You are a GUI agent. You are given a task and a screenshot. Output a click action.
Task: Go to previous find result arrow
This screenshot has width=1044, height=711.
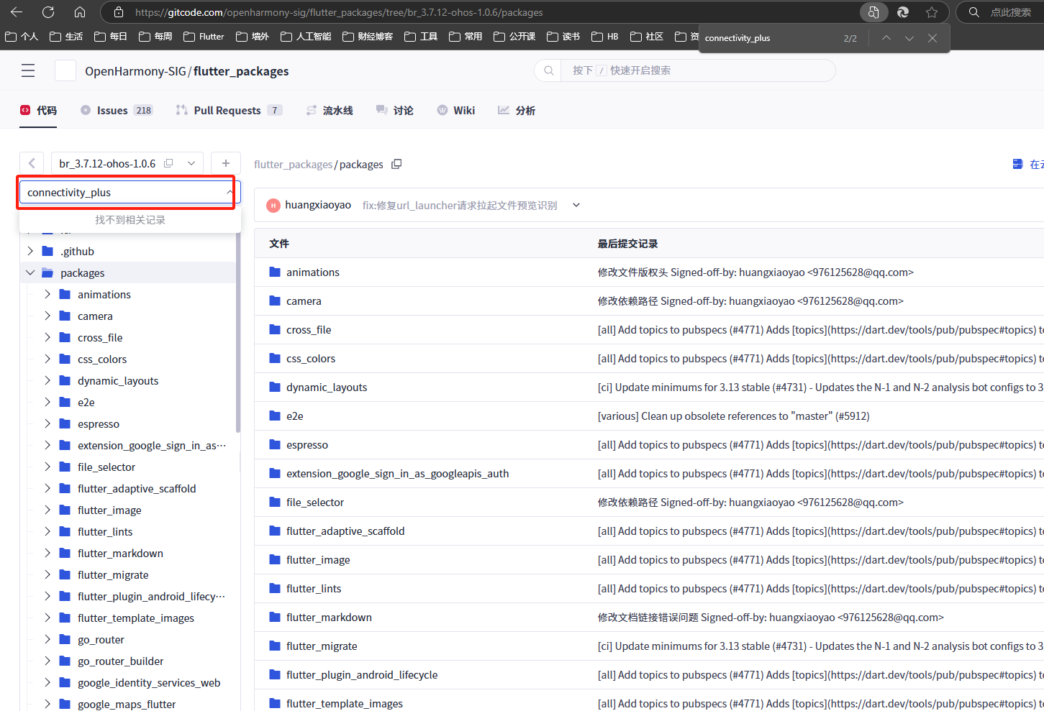click(x=886, y=38)
